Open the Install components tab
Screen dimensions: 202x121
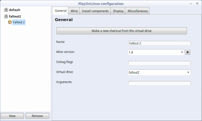tap(95, 11)
